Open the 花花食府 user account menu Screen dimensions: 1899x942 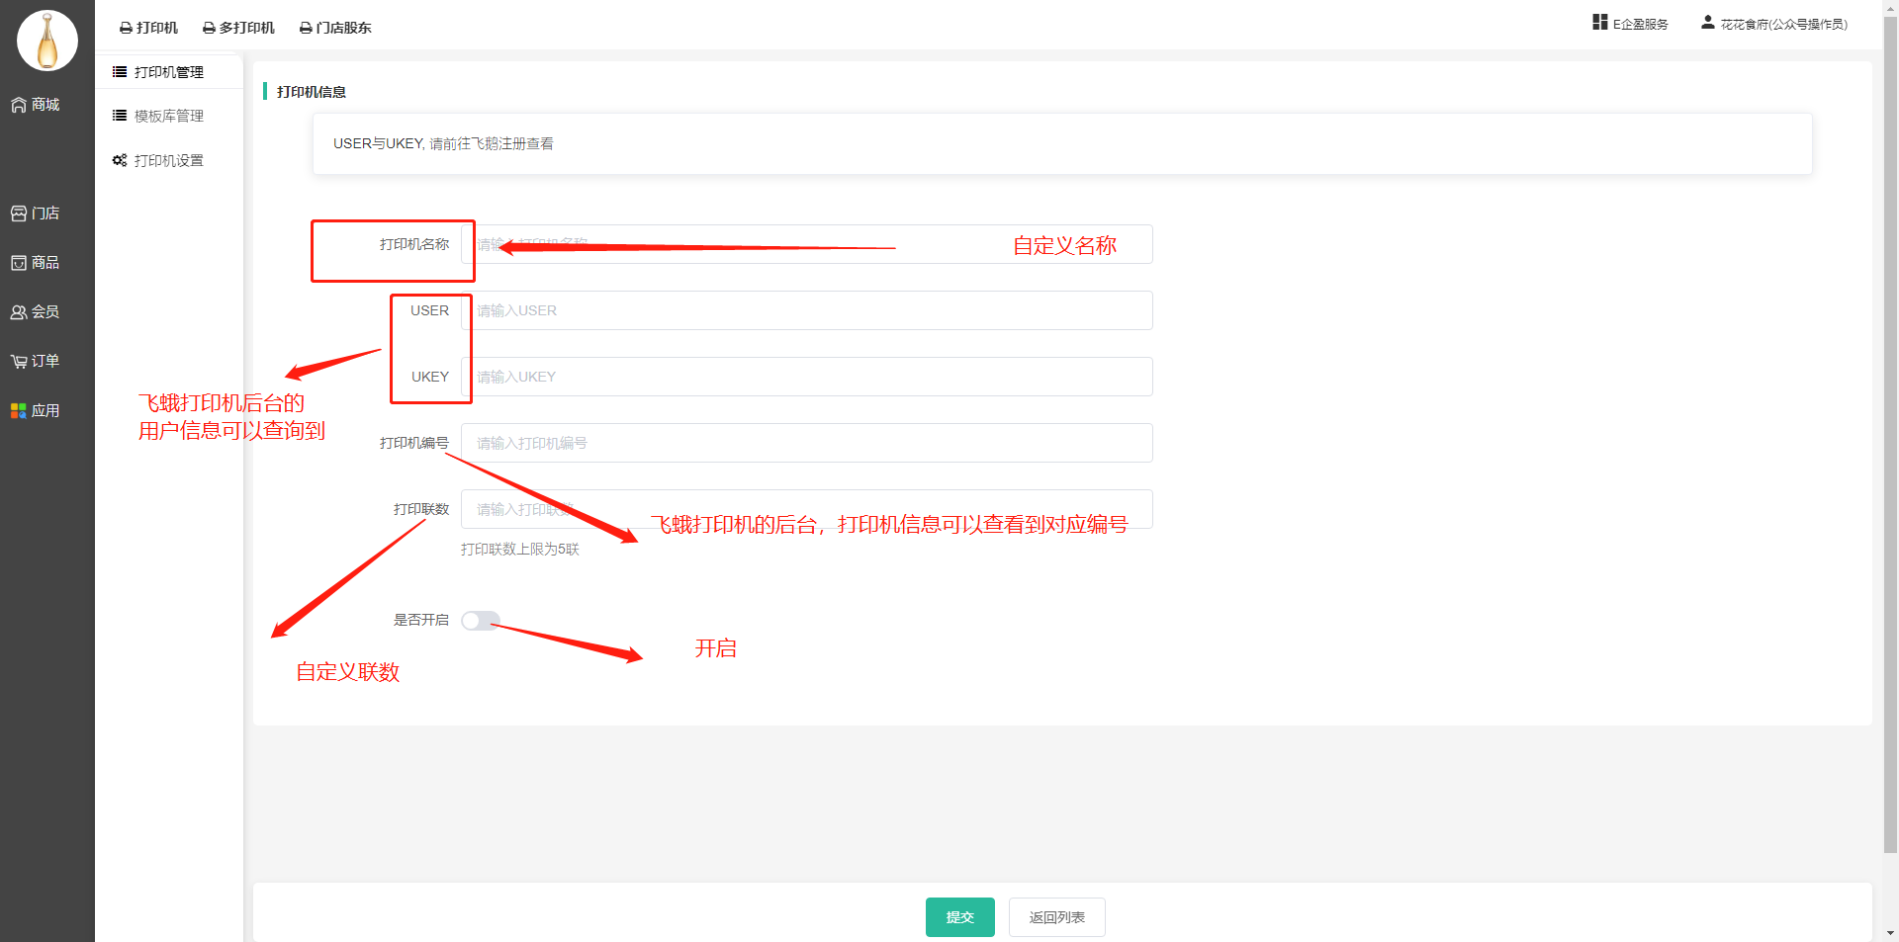[1773, 24]
